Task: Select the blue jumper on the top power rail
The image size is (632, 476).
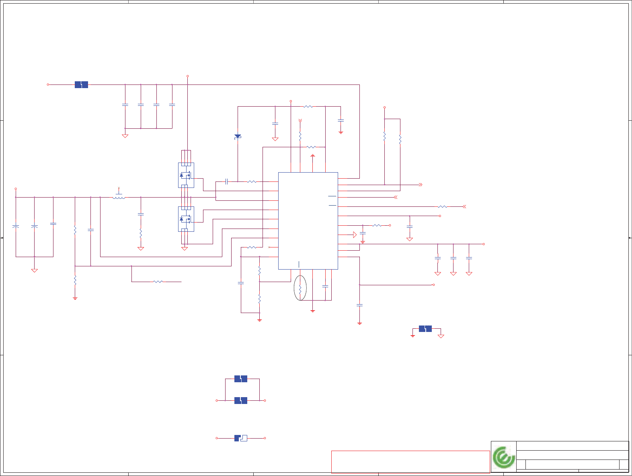Action: click(81, 84)
